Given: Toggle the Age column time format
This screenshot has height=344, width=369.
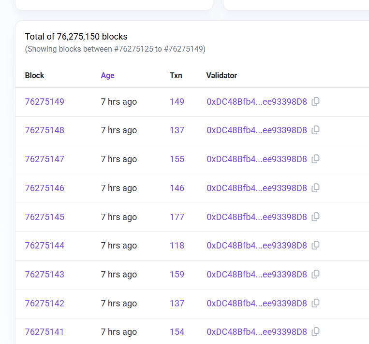Looking at the screenshot, I should pyautogui.click(x=107, y=75).
